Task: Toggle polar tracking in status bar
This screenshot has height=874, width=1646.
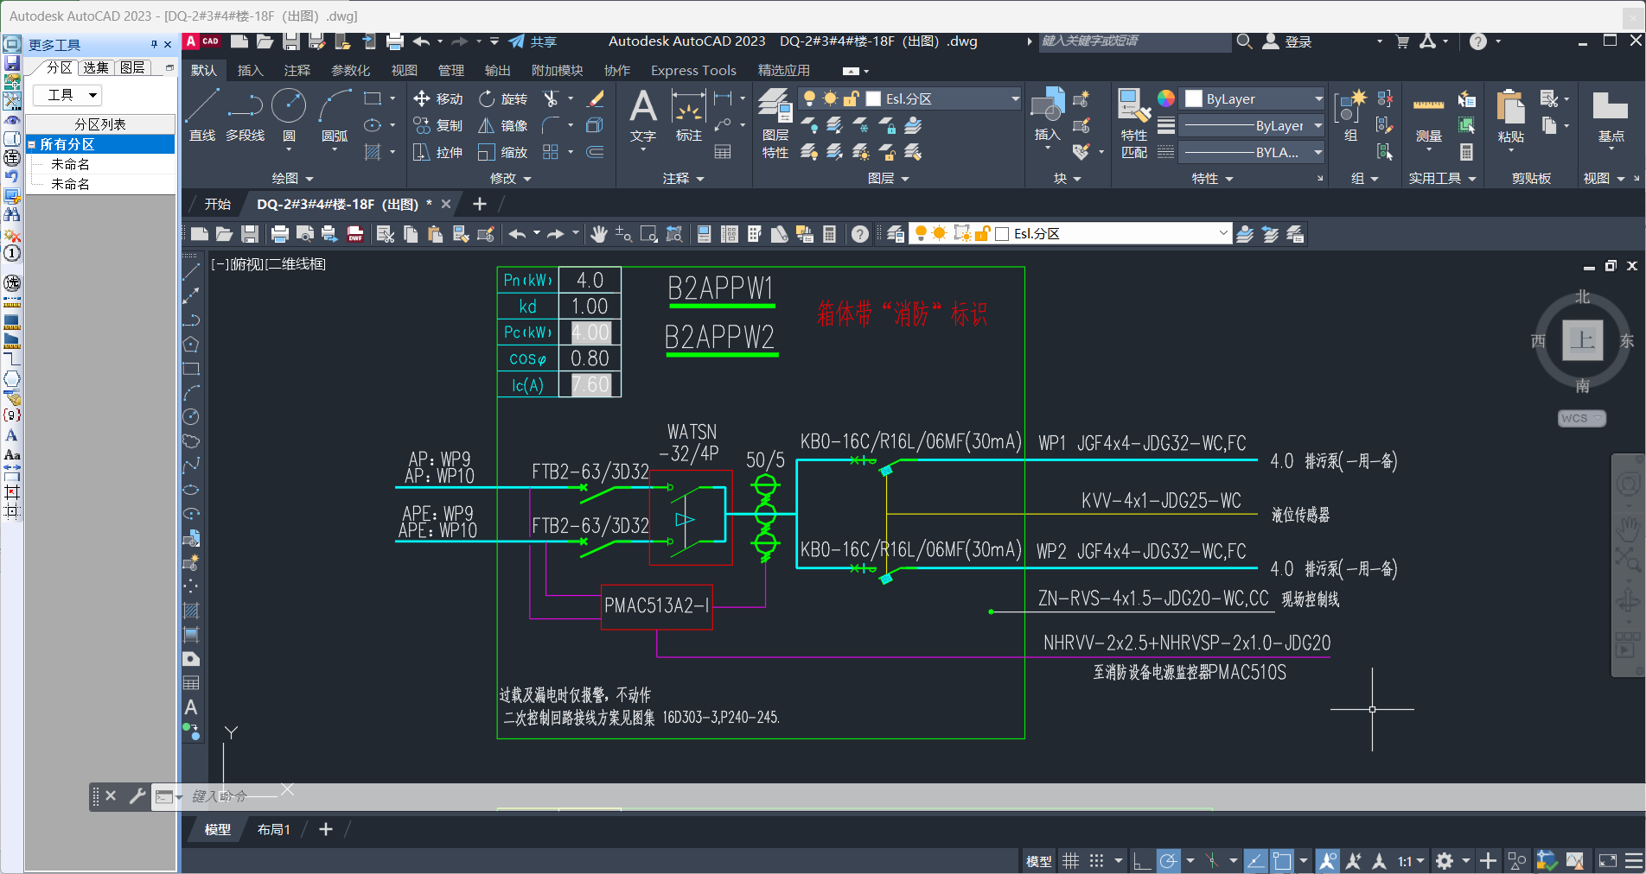Action: (1169, 861)
